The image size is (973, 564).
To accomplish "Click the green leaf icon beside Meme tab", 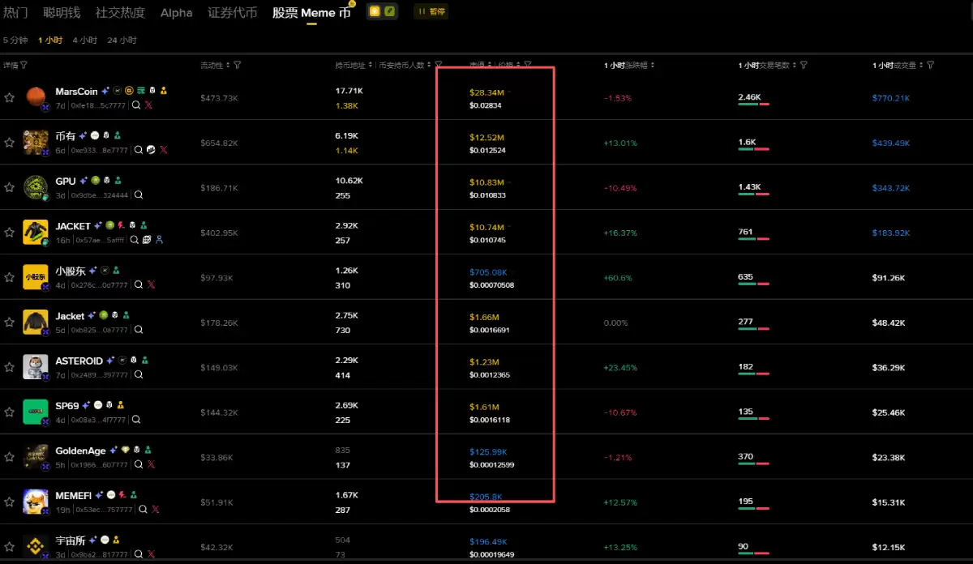I will coord(389,12).
